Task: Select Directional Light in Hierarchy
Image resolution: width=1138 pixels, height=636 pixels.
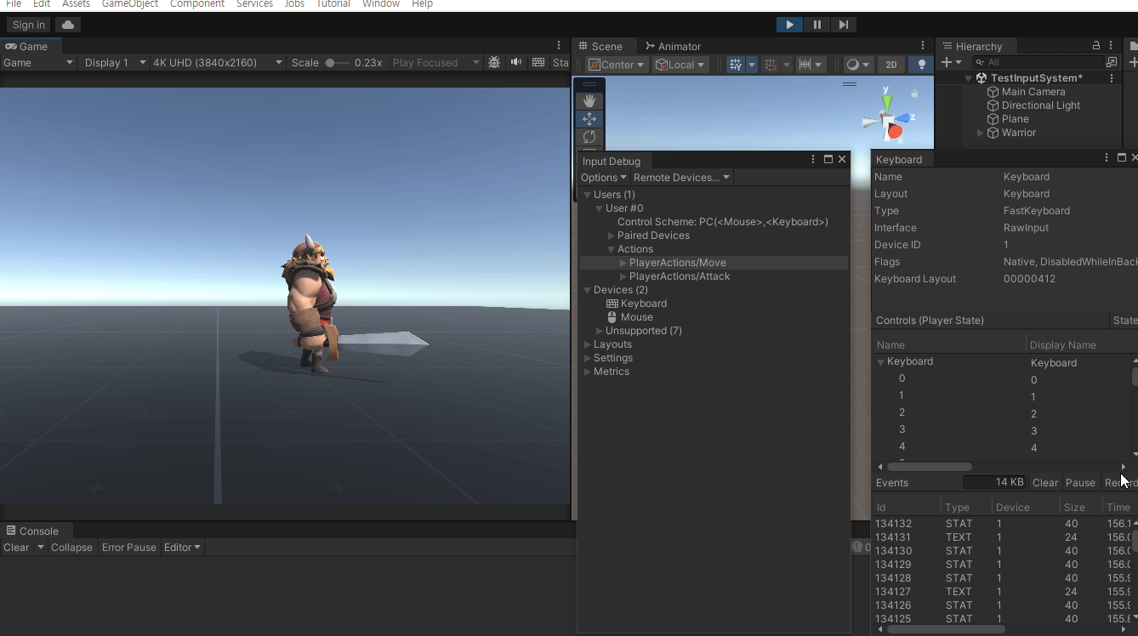Action: point(1040,105)
